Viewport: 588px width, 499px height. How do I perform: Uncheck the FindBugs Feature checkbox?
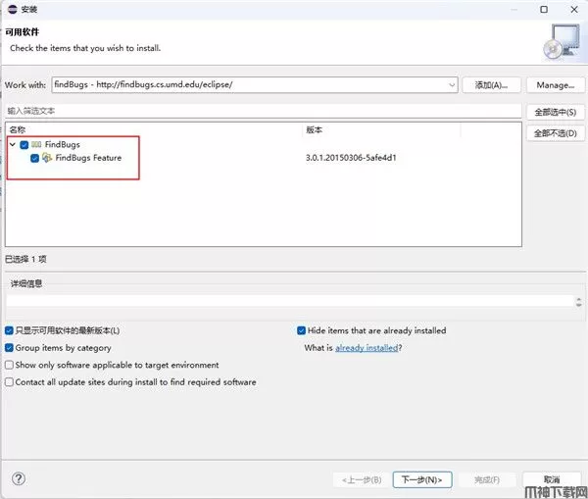[35, 158]
